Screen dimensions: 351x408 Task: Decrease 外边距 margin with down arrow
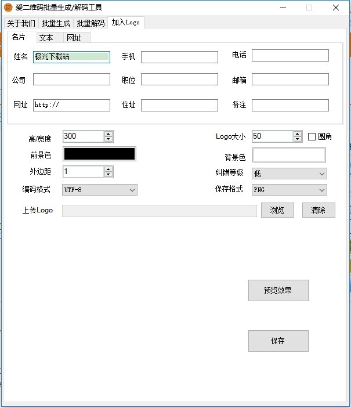108,175
